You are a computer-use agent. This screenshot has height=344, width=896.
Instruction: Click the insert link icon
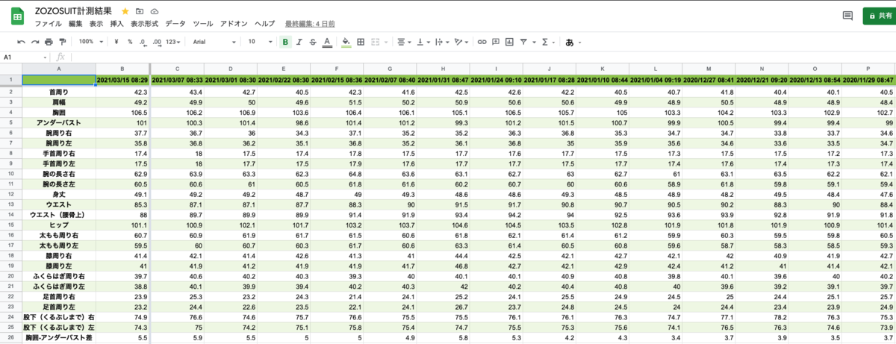(x=482, y=42)
